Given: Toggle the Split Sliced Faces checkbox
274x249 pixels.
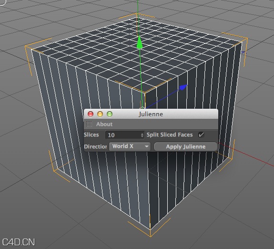Looking at the screenshot, I should click(x=201, y=135).
